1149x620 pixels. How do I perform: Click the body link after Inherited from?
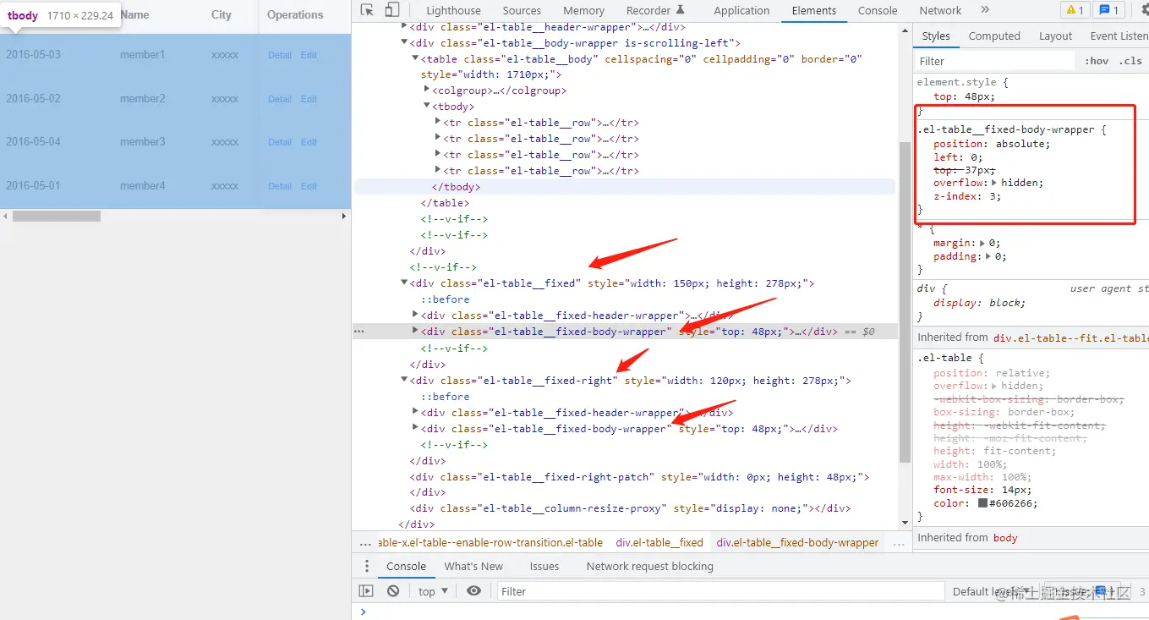click(1005, 537)
